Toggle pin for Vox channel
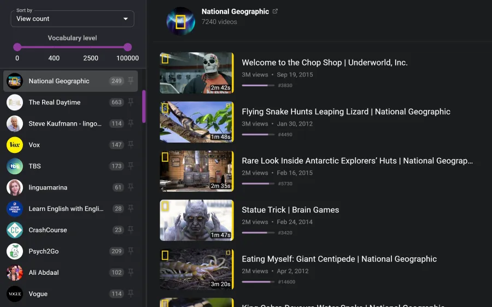The image size is (492, 307). 131,145
